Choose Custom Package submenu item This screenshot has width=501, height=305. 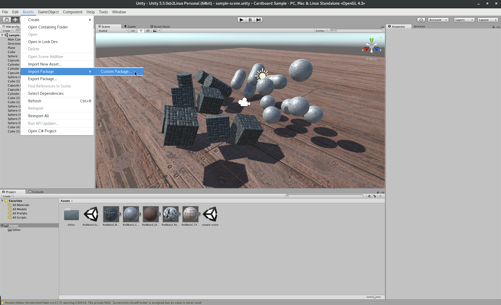coord(116,72)
